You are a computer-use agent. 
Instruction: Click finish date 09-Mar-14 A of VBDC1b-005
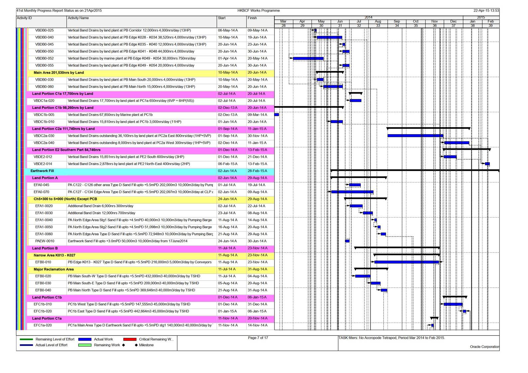257,115
